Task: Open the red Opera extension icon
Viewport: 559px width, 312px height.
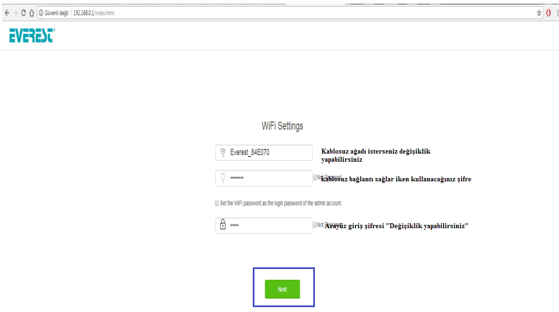Action: pos(548,13)
